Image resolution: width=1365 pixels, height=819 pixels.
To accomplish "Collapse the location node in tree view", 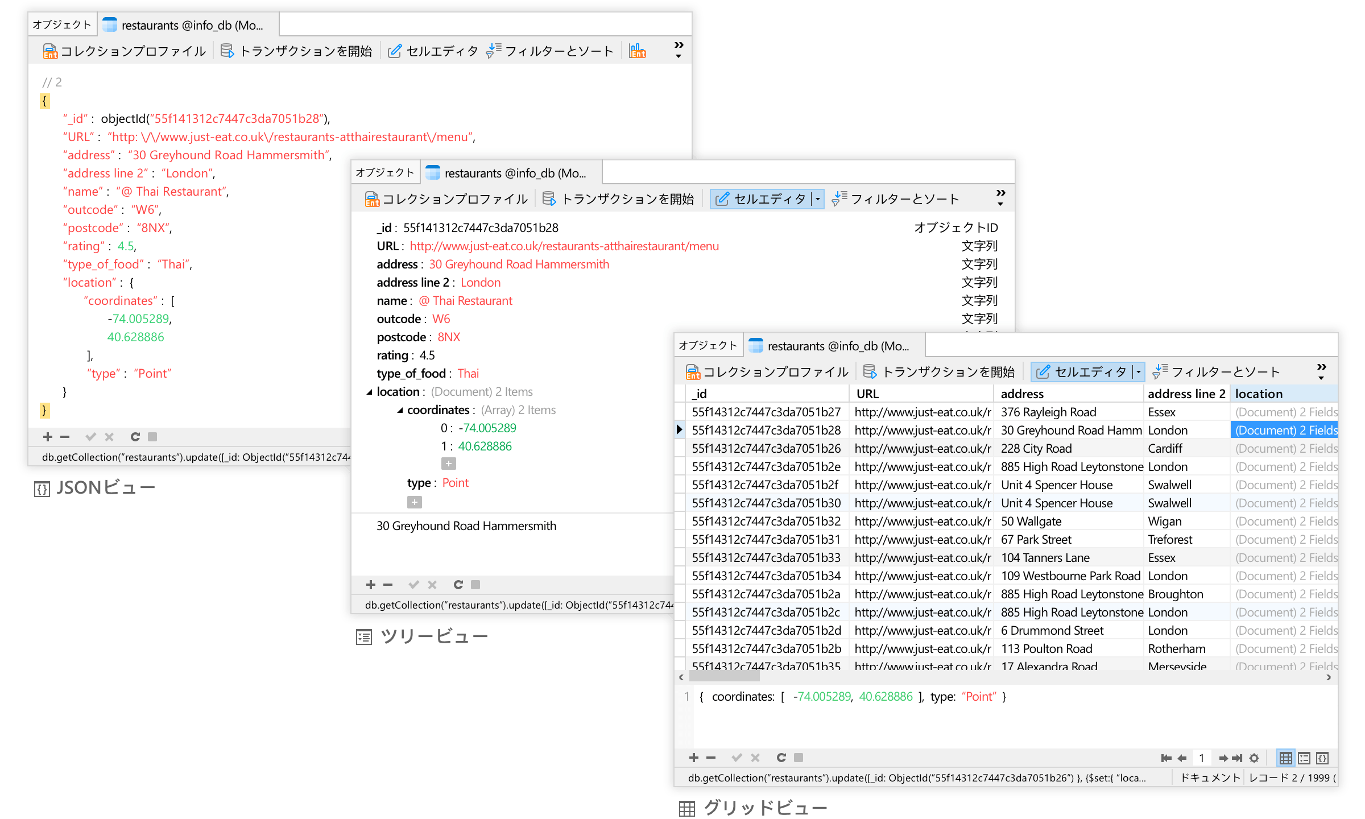I will pos(370,392).
